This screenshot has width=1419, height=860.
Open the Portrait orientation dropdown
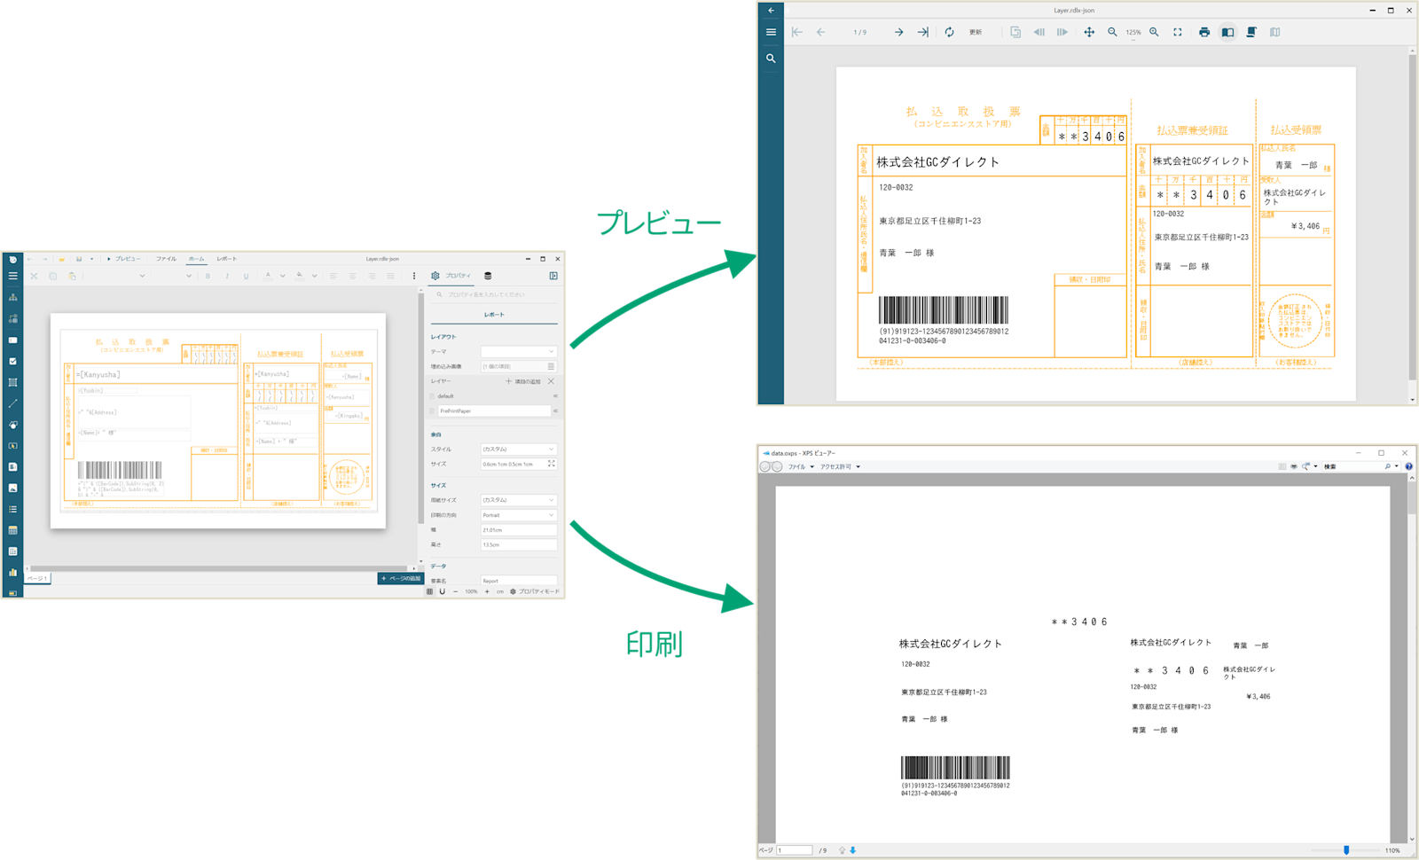(x=519, y=515)
